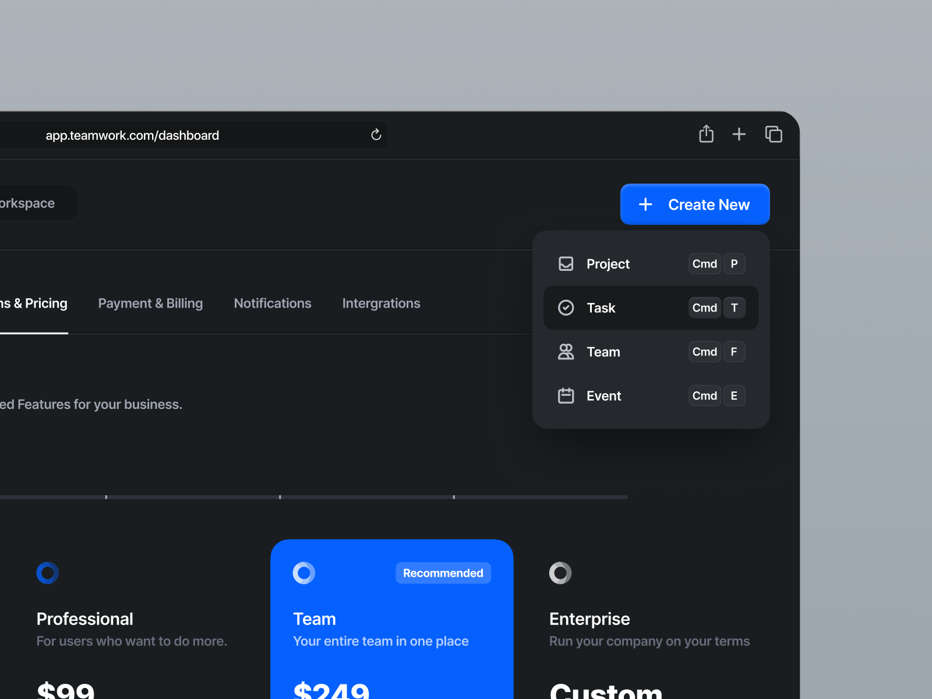The image size is (932, 699).
Task: Select the Project icon in Create New menu
Action: pos(566,263)
